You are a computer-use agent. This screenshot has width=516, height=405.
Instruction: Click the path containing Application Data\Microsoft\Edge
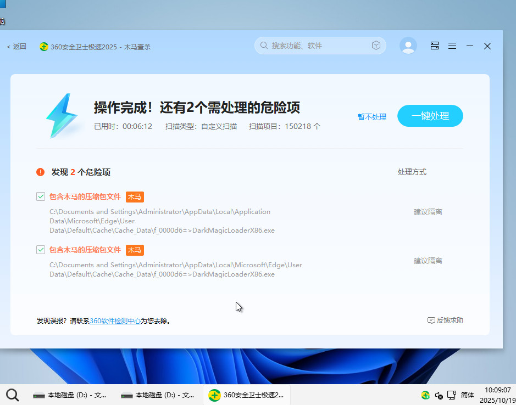tap(162, 221)
